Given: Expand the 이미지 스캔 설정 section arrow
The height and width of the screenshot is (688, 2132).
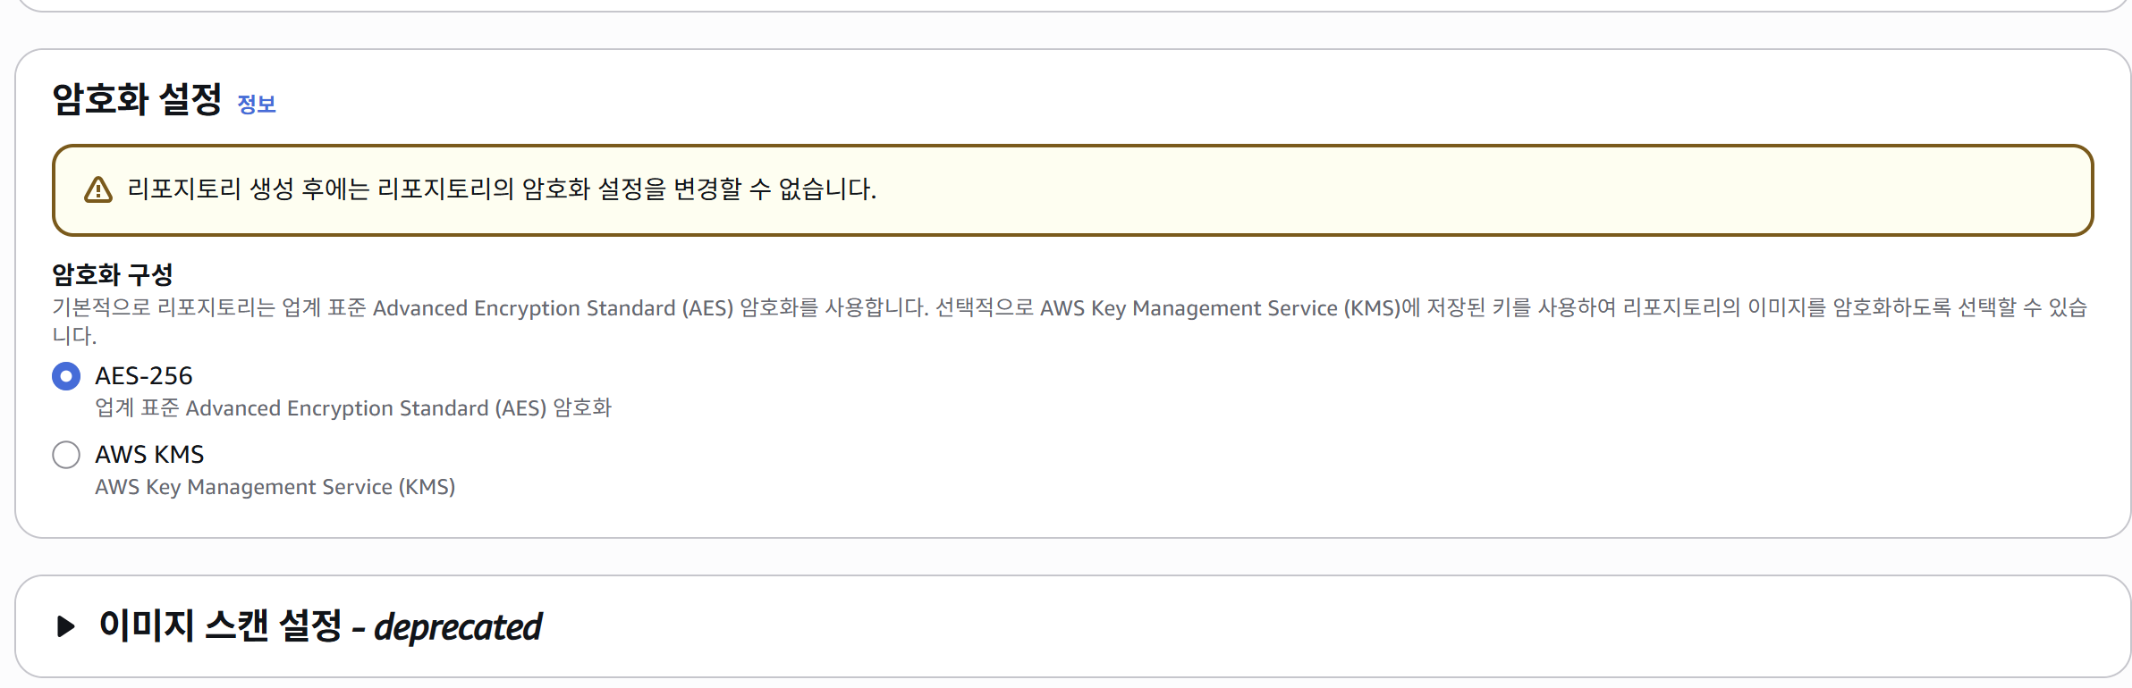Looking at the screenshot, I should click(x=65, y=626).
